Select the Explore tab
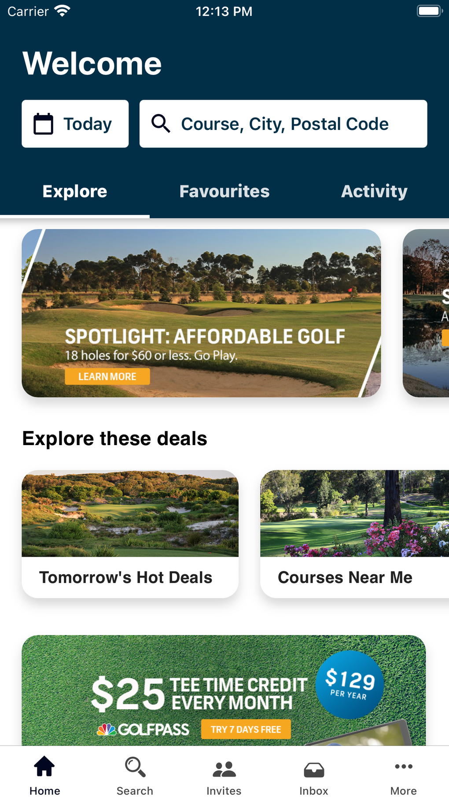 point(74,191)
